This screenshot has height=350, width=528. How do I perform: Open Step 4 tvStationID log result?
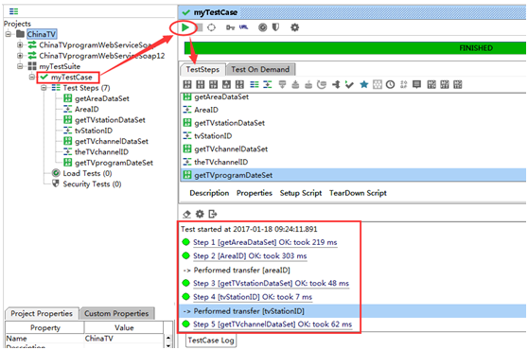point(253,297)
